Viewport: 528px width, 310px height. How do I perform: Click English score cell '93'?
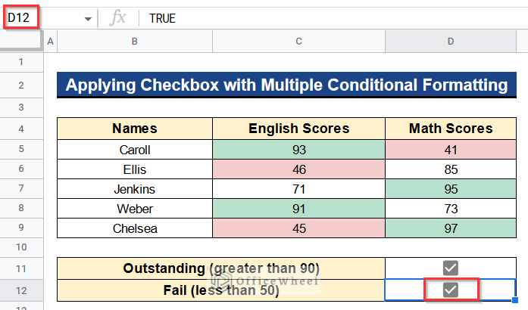[x=298, y=150]
